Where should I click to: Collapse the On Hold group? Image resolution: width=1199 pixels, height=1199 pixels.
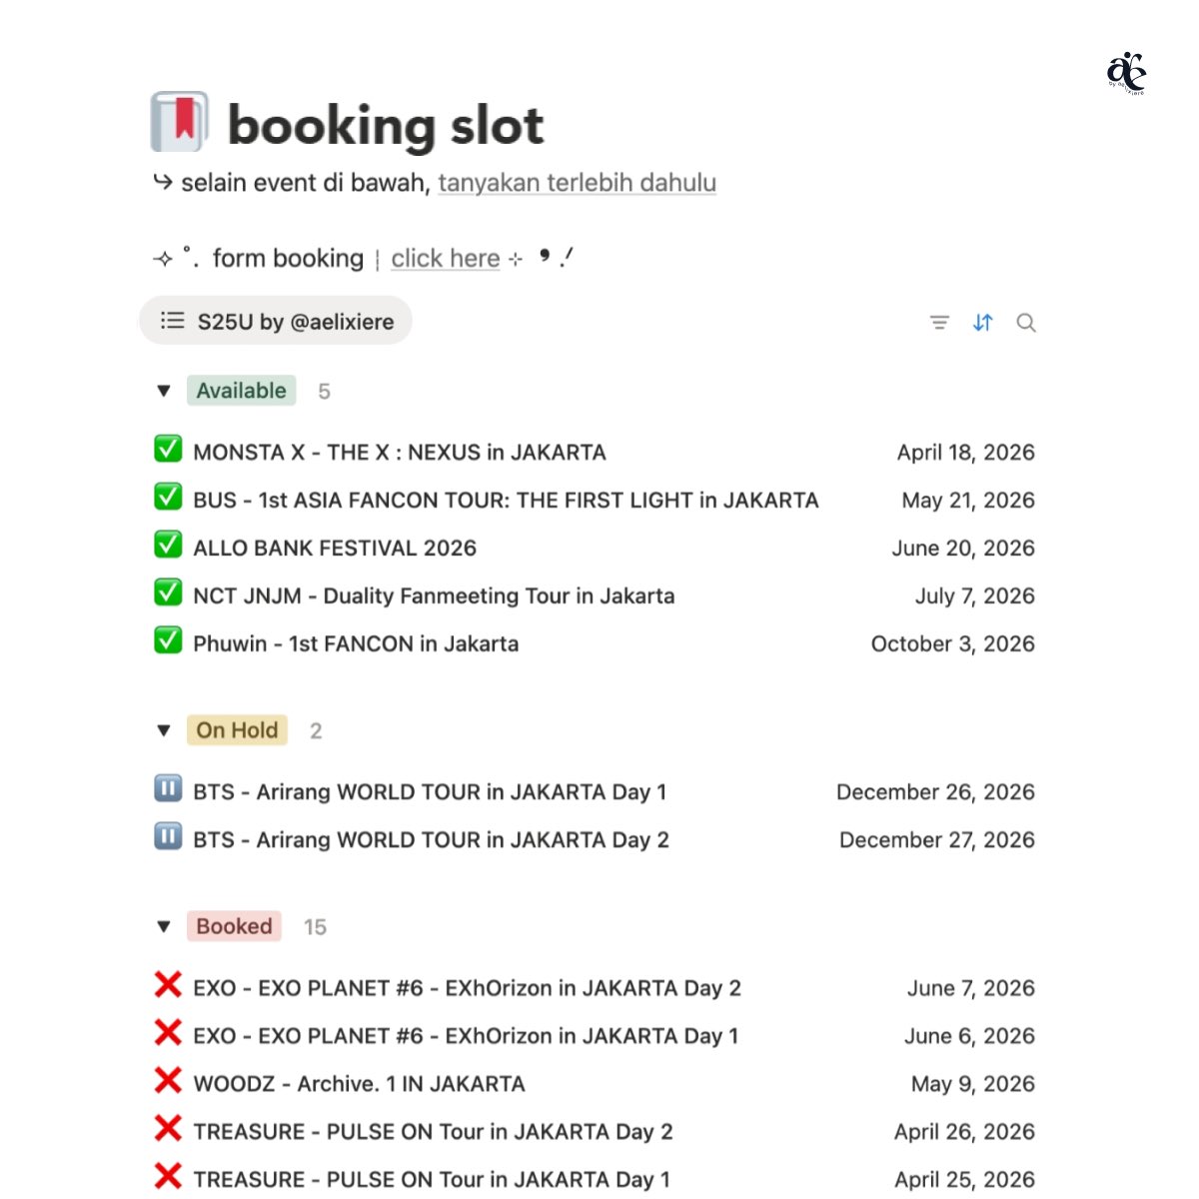coord(164,730)
